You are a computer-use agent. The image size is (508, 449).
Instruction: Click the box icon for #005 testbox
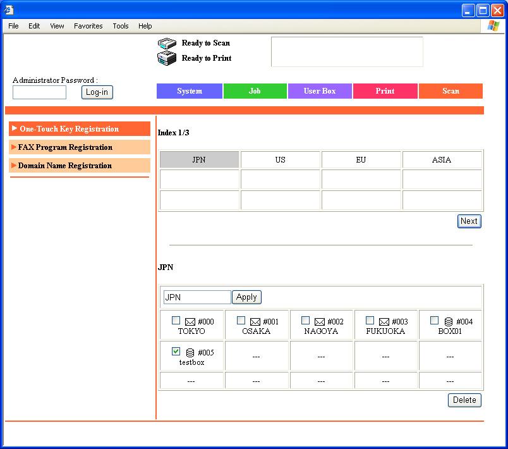[x=190, y=352]
